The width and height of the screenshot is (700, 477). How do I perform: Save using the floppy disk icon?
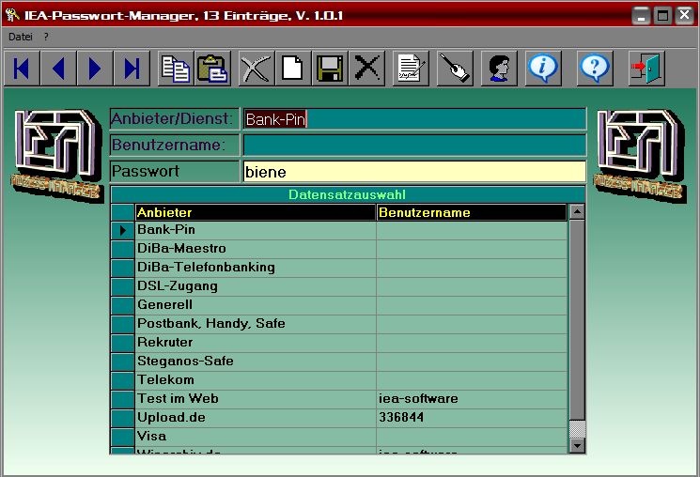click(330, 69)
